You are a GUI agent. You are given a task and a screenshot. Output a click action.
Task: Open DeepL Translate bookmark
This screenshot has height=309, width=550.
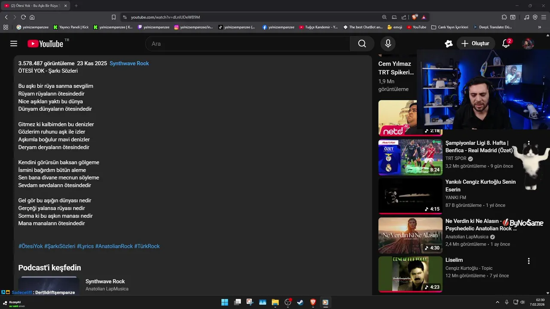pyautogui.click(x=493, y=27)
